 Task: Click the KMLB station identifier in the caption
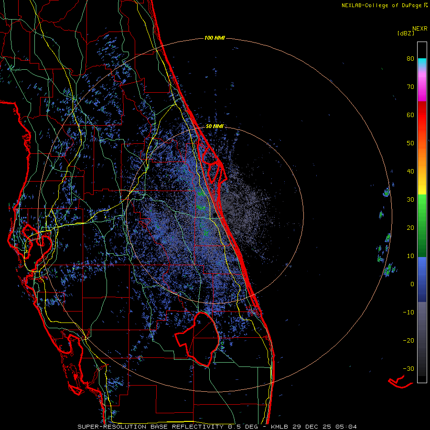coord(280,427)
